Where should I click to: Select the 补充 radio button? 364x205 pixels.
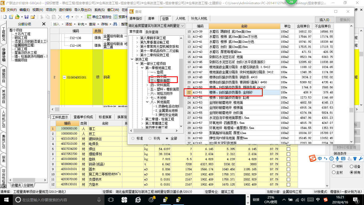click(x=150, y=138)
